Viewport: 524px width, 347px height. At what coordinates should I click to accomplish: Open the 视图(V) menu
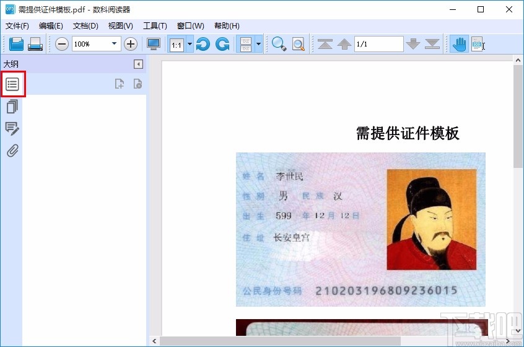[x=121, y=26]
